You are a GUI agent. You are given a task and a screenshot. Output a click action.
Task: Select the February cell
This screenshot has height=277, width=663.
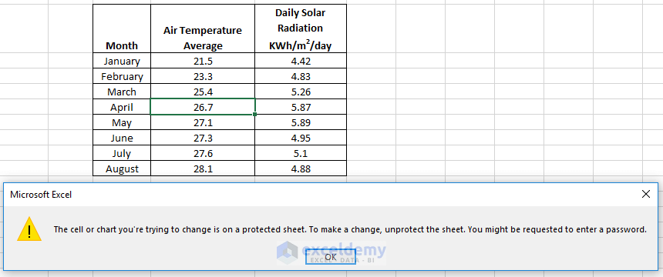(x=122, y=76)
